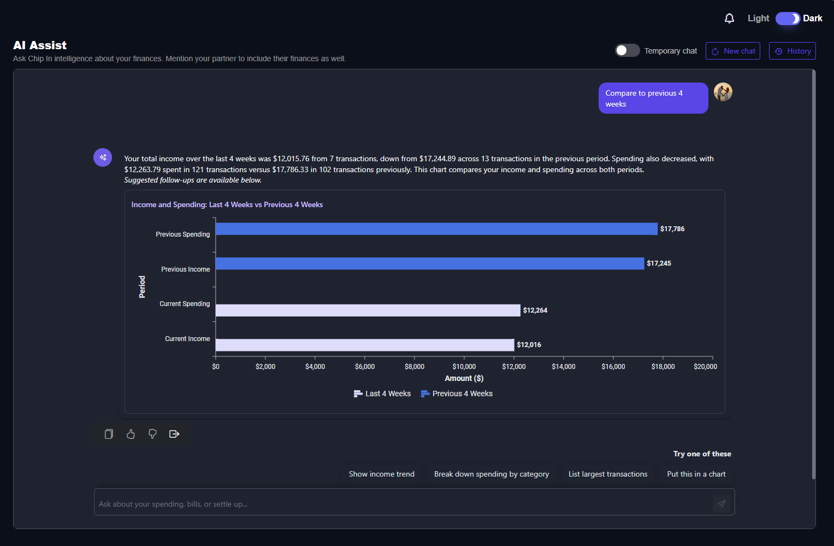Screen dimensions: 834x546
Task: Click the chart title 'Income and Spending'
Action: click(227, 204)
